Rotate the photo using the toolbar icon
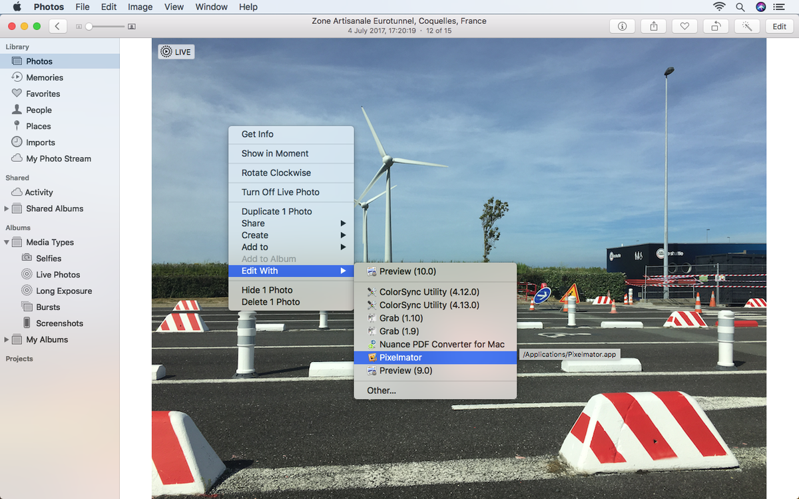799x499 pixels. click(715, 26)
